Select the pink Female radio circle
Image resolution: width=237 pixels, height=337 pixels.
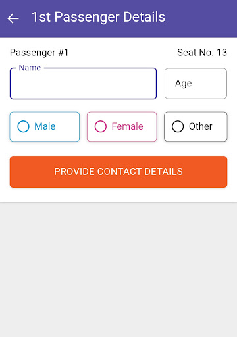click(101, 126)
